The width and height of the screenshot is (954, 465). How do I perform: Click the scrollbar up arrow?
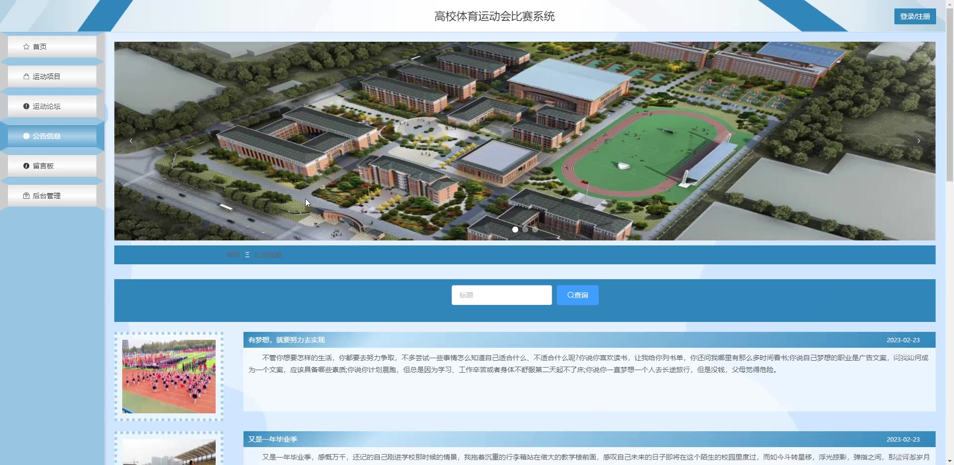(x=950, y=3)
